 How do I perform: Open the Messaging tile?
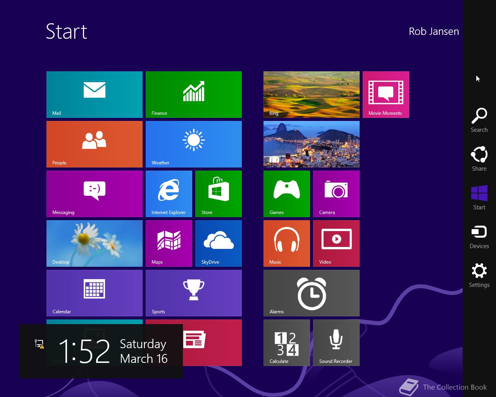pyautogui.click(x=95, y=194)
